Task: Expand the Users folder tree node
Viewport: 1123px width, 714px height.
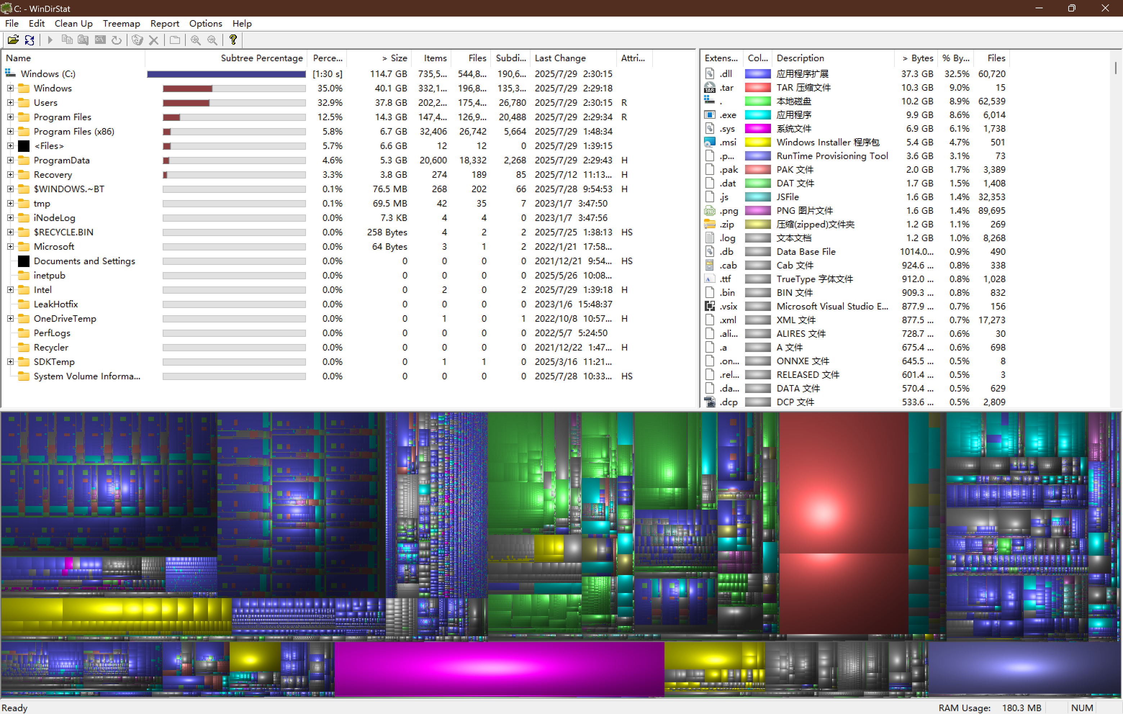Action: click(10, 103)
